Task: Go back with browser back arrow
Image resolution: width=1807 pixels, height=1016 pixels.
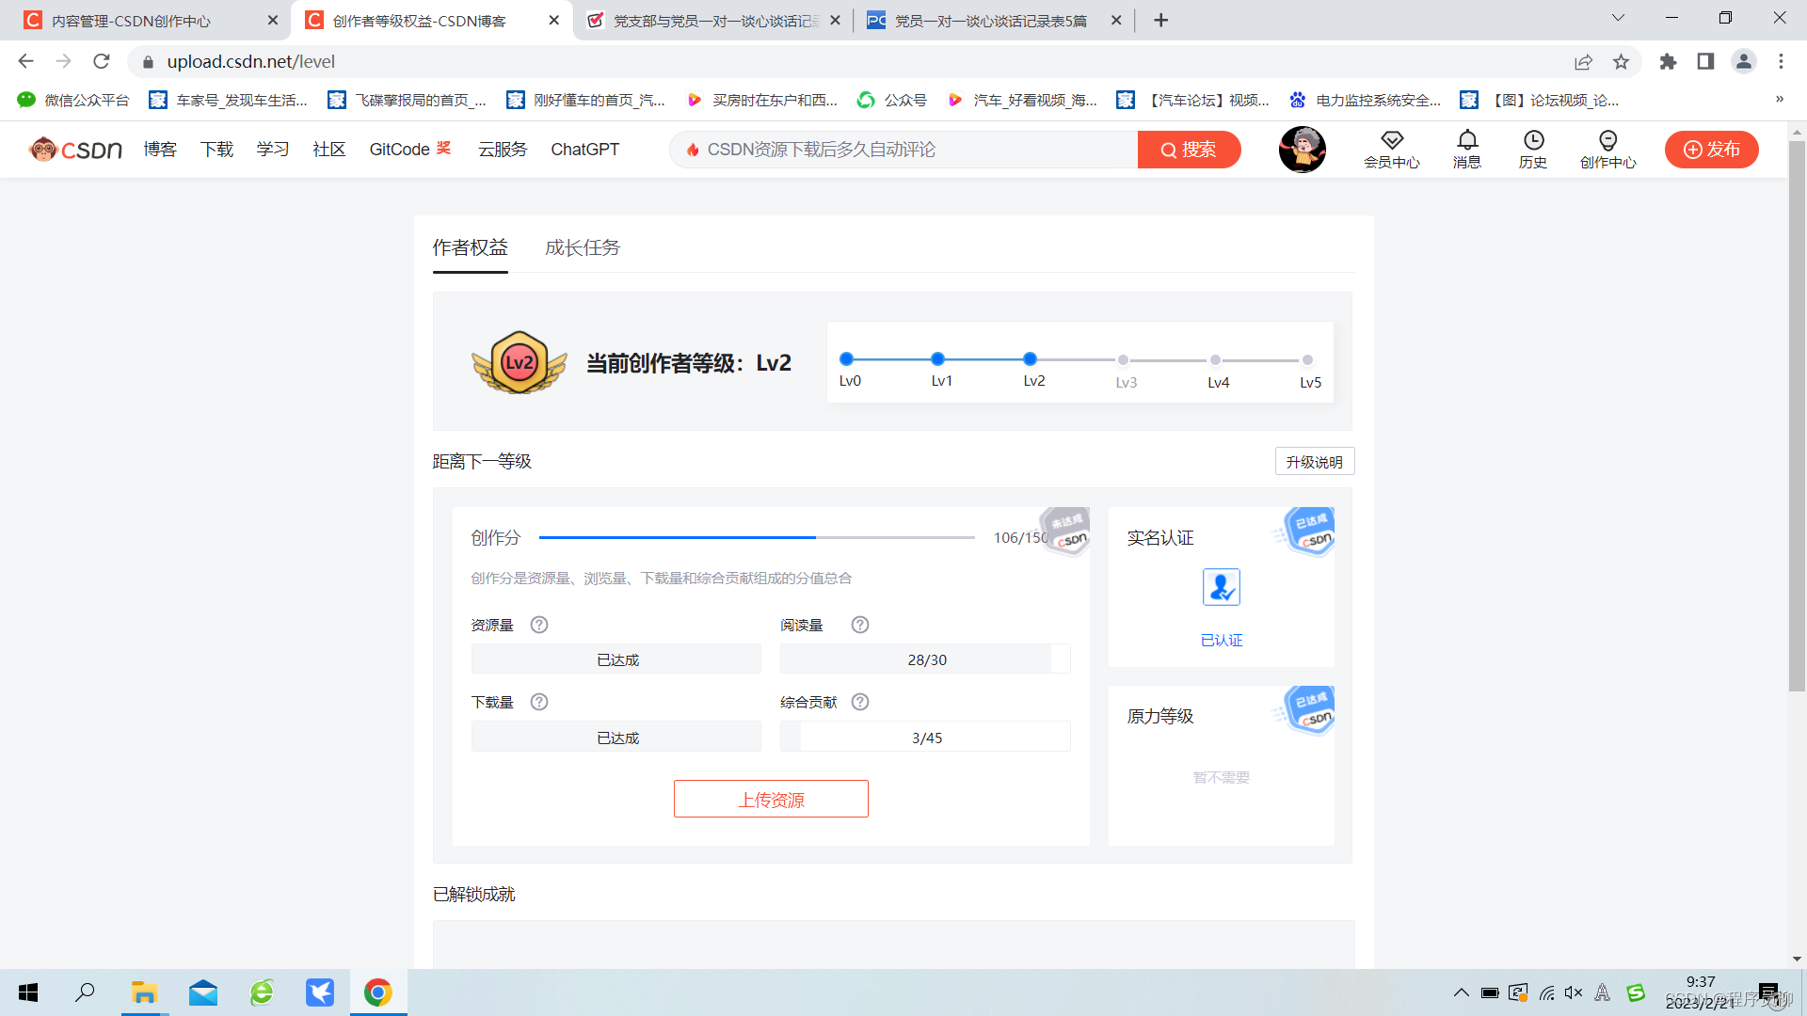Action: click(25, 61)
